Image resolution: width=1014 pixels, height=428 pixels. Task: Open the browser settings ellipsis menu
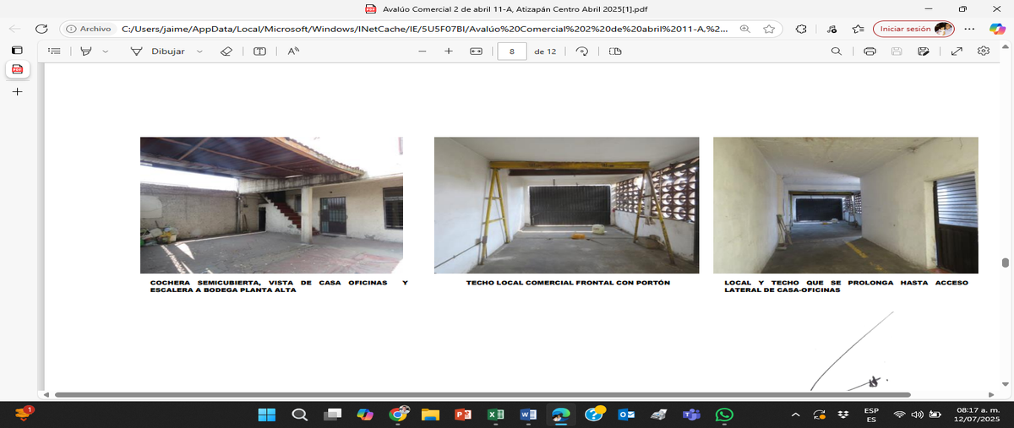coord(969,28)
